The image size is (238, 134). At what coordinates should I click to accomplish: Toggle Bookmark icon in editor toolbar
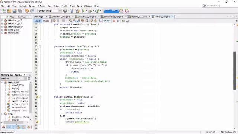[100, 21]
